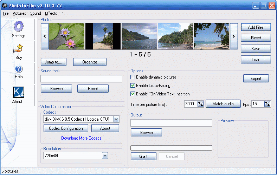Click the Add Files button
This screenshot has height=175, width=277.
pos(256,27)
